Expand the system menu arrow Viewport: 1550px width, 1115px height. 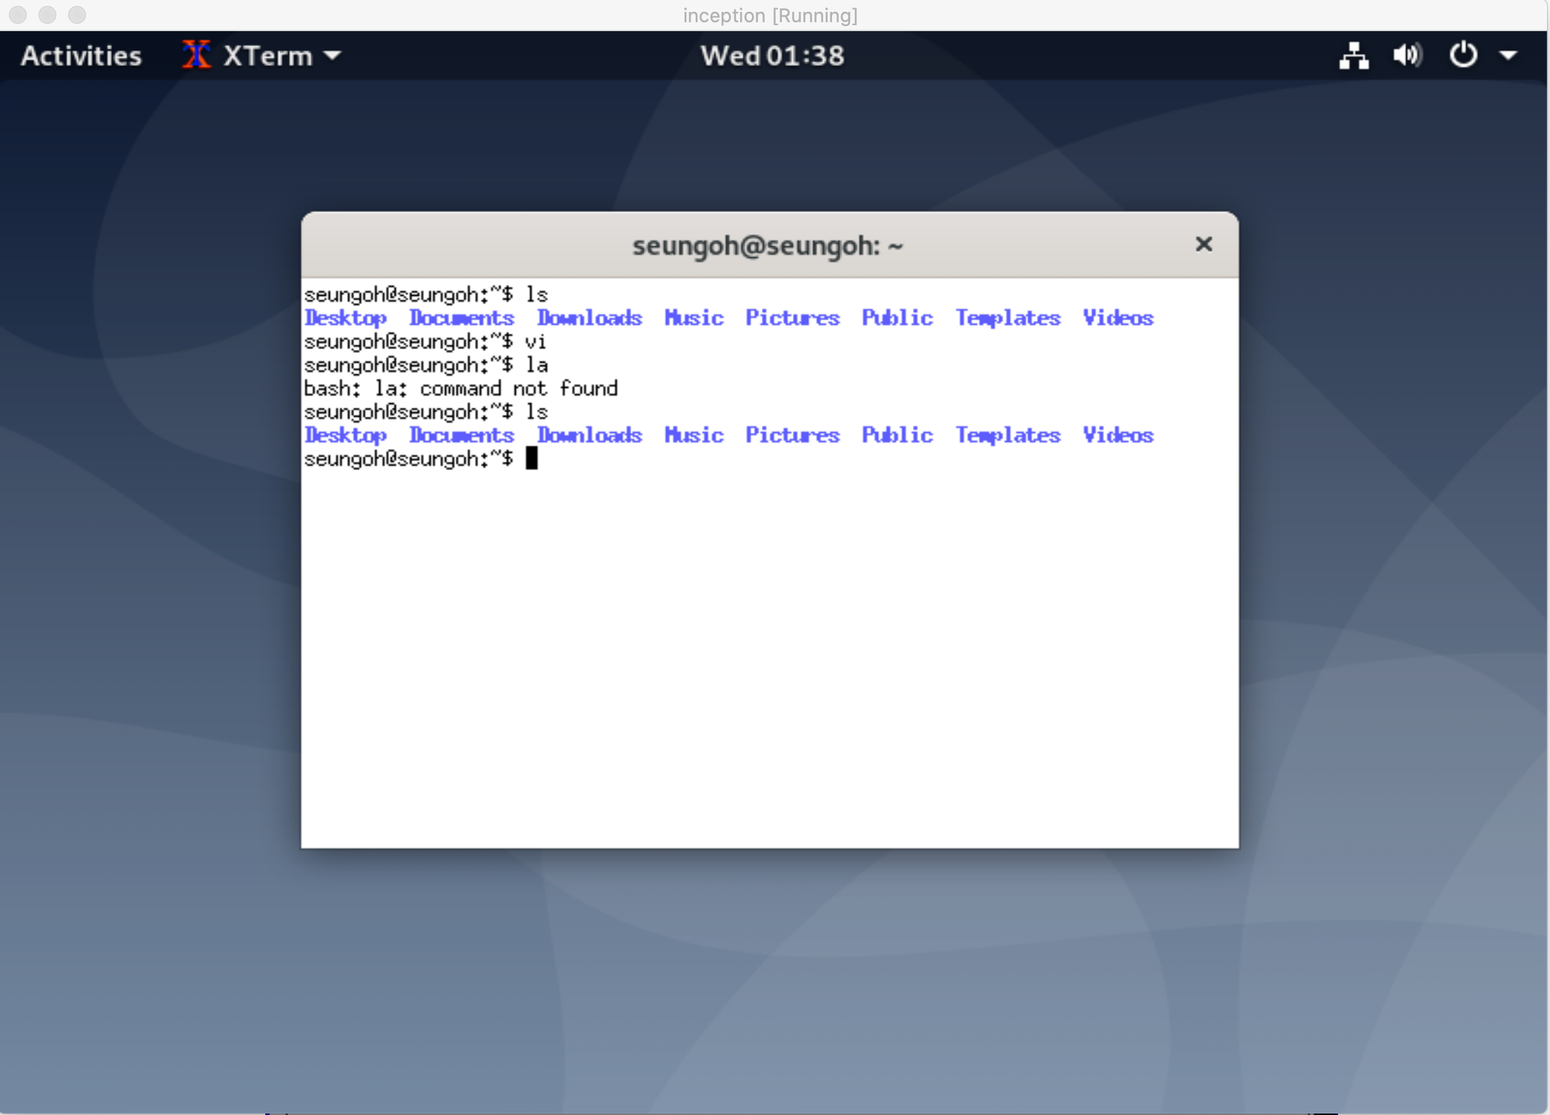tap(1509, 56)
